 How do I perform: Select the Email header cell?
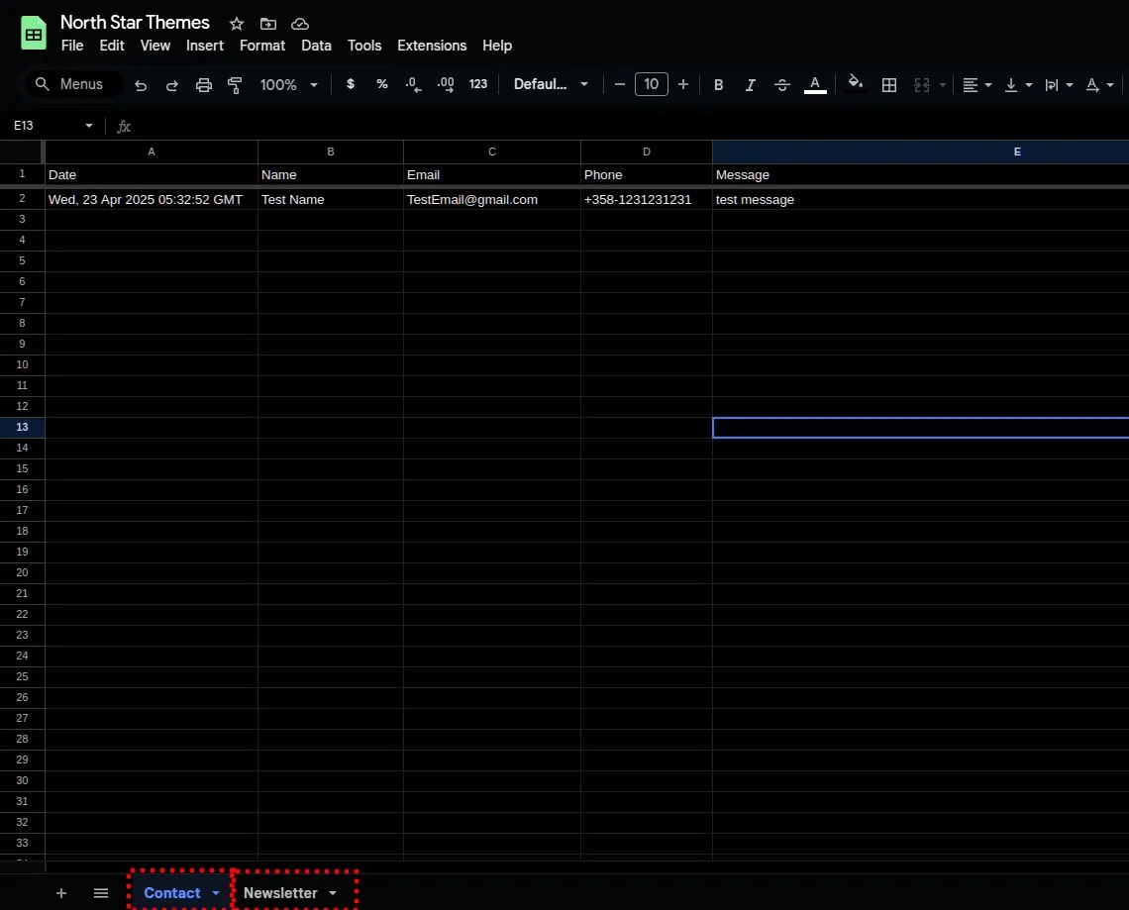click(x=492, y=175)
